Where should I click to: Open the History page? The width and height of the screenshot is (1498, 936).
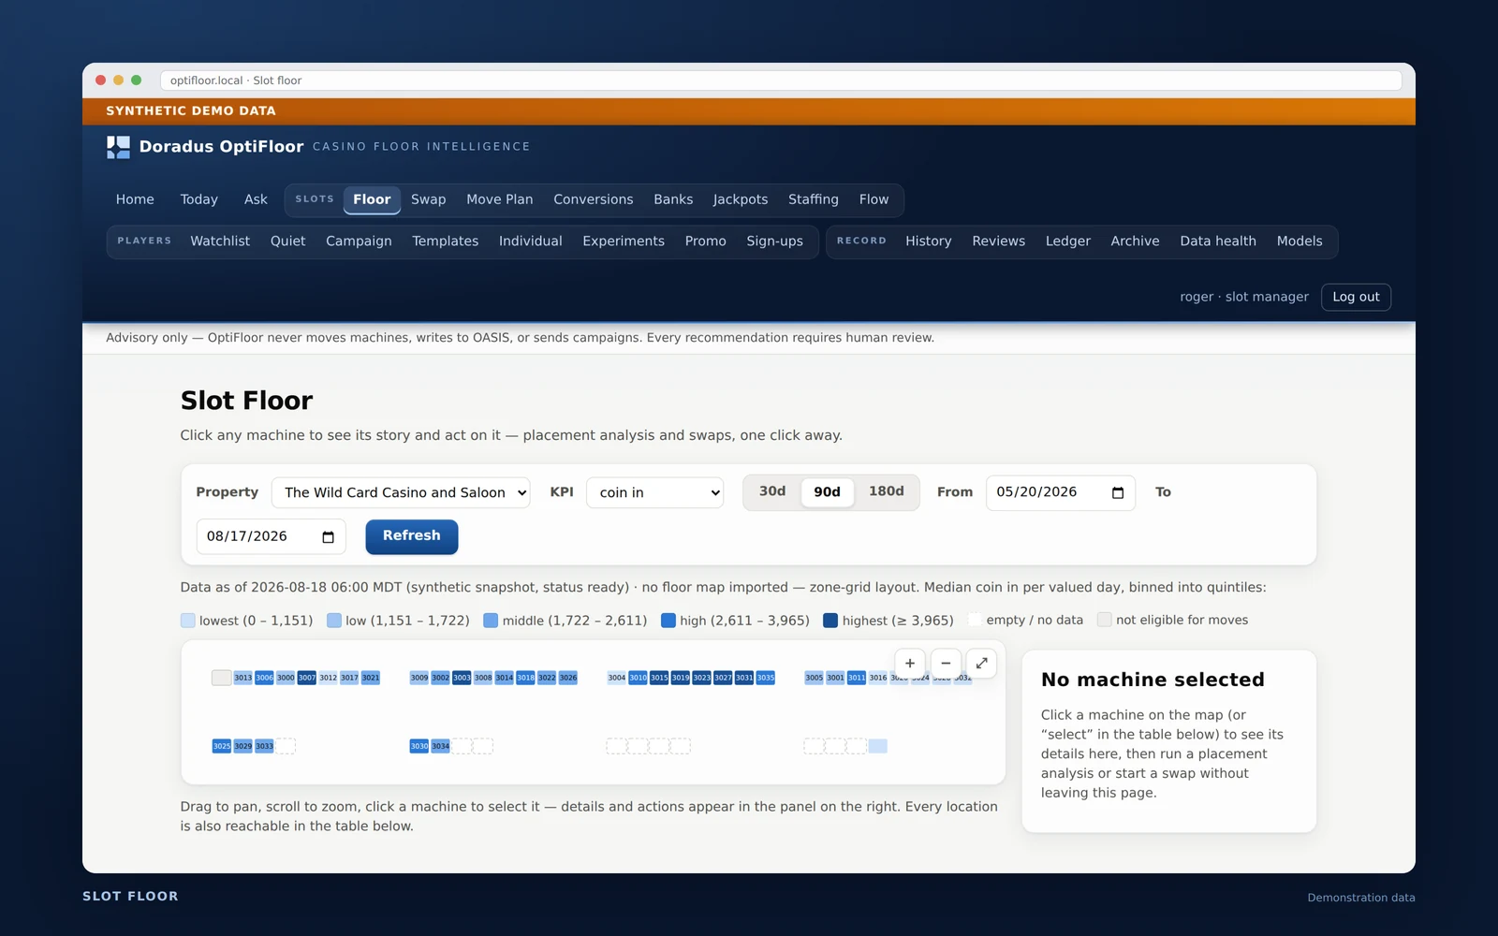point(929,241)
